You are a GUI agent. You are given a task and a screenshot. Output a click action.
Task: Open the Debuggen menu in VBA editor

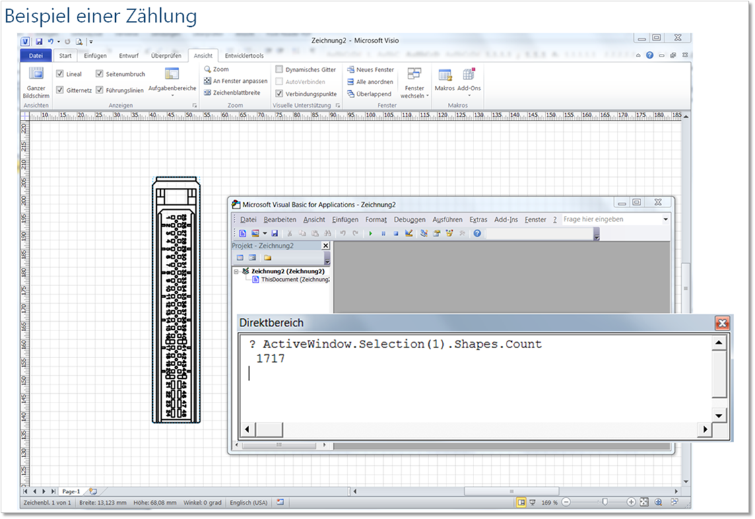[x=409, y=219]
